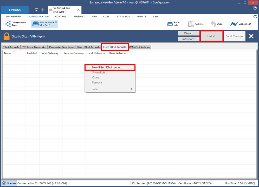Switch to the SSH tab
The image size is (259, 187).
click(x=156, y=17)
